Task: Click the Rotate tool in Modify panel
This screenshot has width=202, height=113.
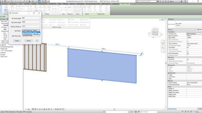Action: coord(45,11)
